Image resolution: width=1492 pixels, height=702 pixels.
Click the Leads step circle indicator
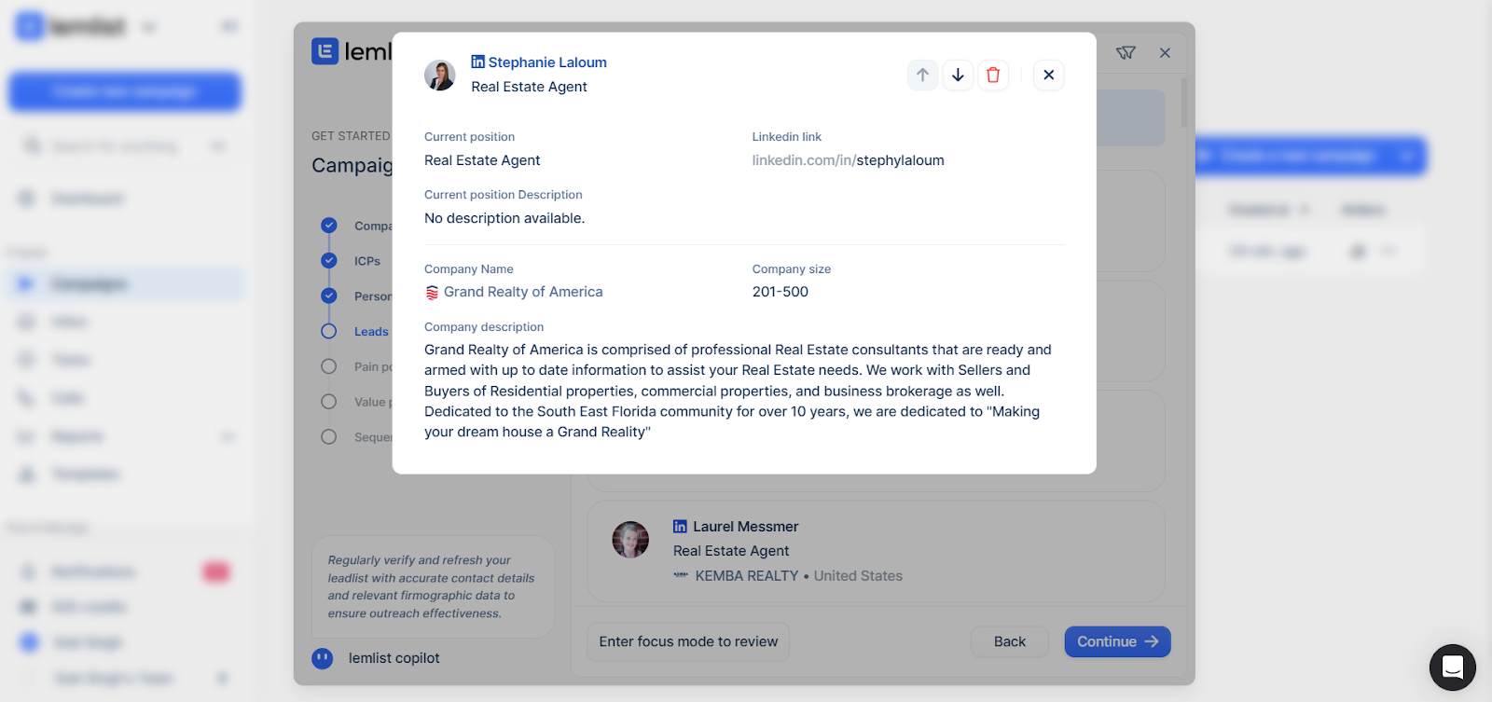[x=329, y=331]
